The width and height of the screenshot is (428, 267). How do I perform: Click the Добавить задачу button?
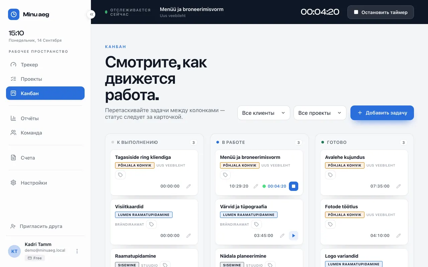click(382, 113)
